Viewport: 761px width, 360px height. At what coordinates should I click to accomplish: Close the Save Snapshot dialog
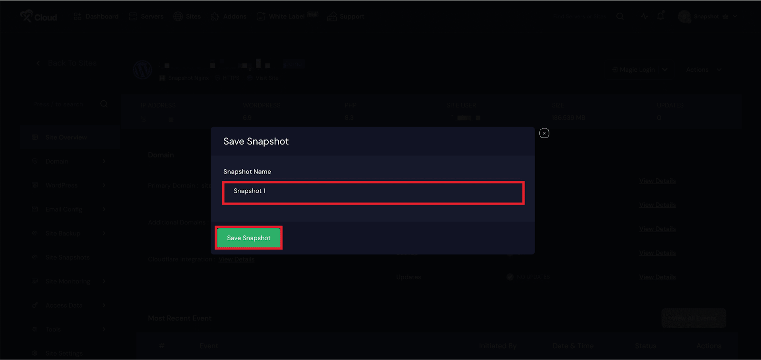544,133
